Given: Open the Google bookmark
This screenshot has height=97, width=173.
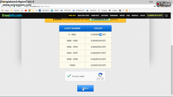Looking at the screenshot, I should [x=104, y=11].
